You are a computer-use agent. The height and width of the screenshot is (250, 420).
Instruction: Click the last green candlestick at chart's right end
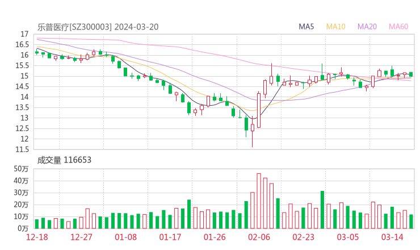click(x=411, y=74)
